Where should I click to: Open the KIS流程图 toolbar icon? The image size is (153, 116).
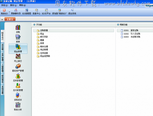pos(27,12)
